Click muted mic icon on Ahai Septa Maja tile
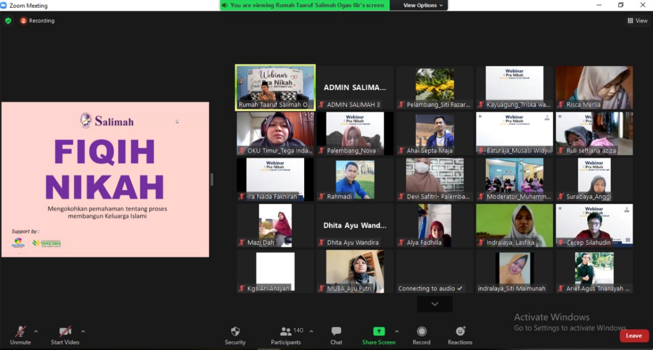 [x=401, y=151]
